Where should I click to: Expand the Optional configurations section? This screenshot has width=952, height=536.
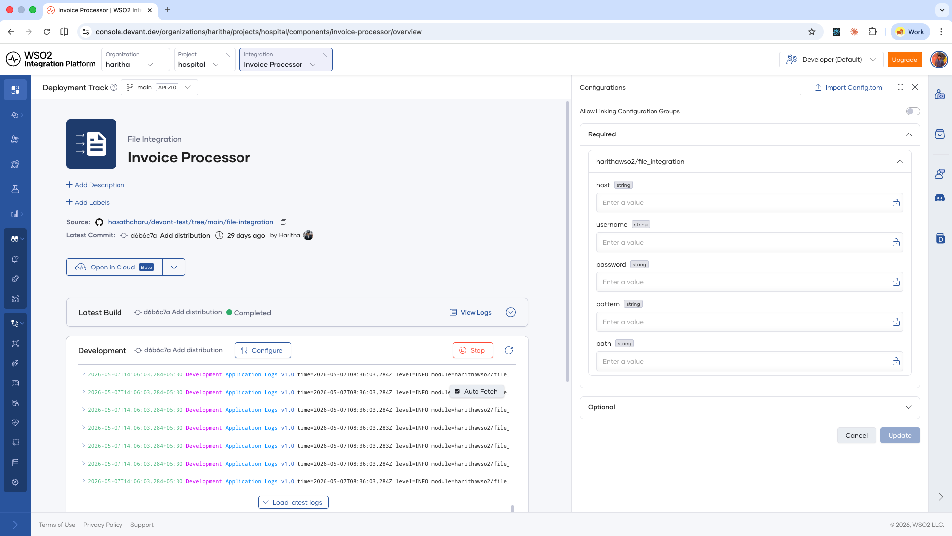point(749,407)
